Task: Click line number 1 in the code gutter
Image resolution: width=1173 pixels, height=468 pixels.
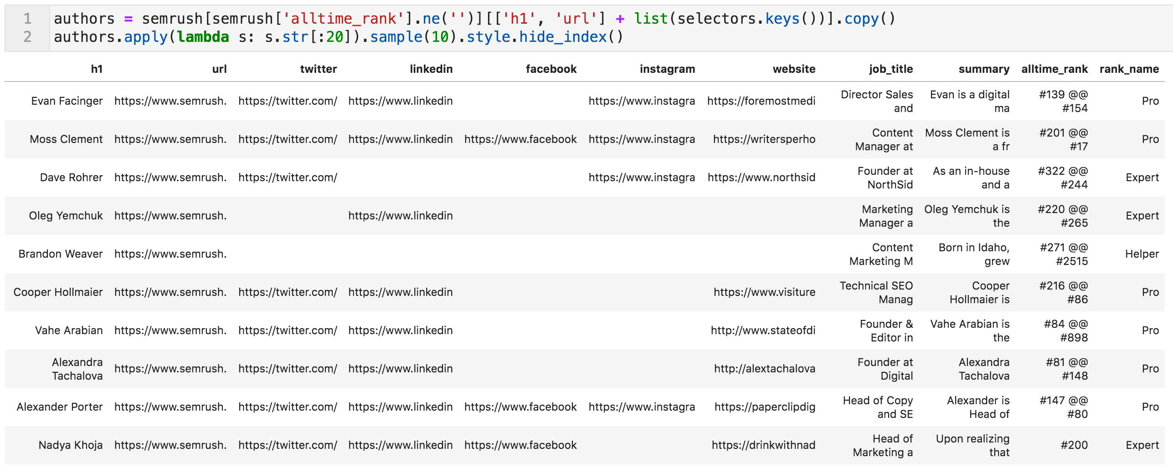Action: pos(27,19)
